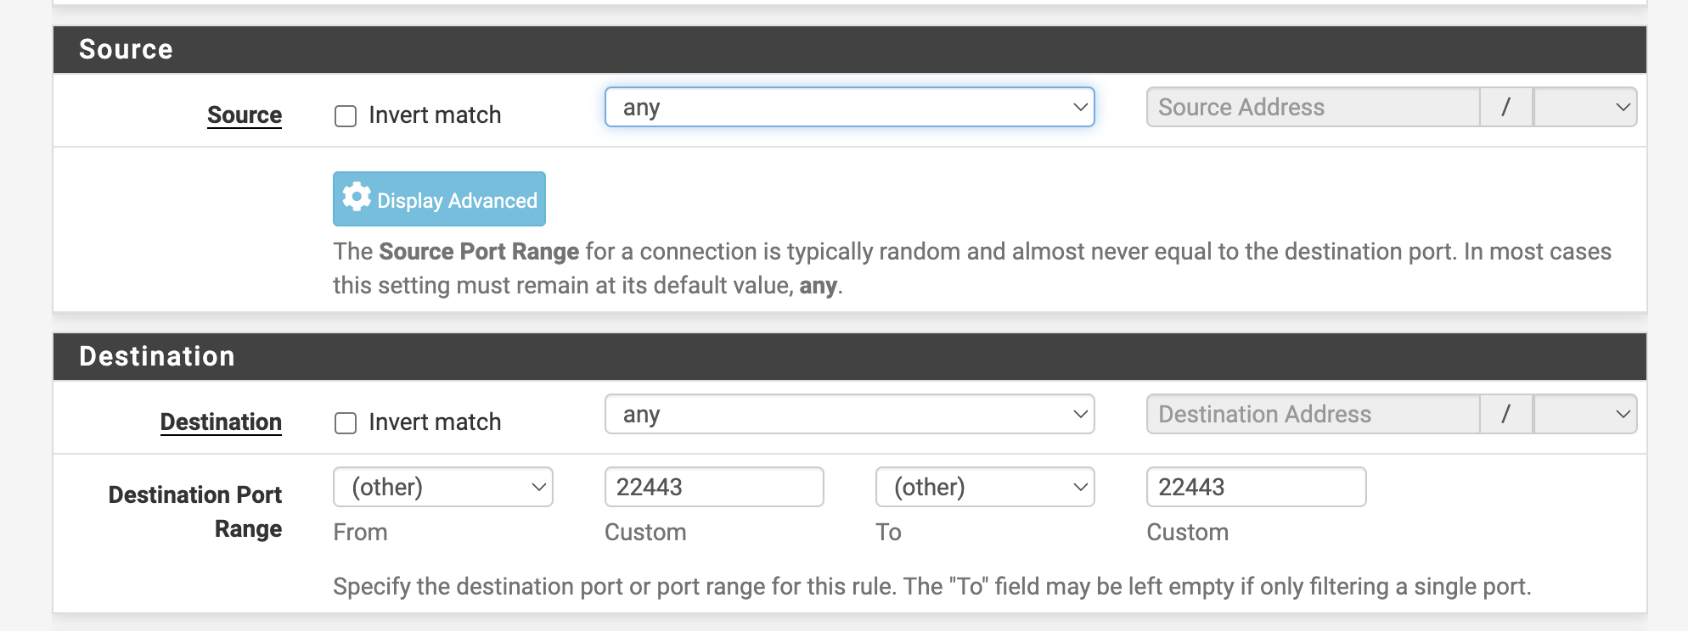Click the Destination Address input field

1313,415
